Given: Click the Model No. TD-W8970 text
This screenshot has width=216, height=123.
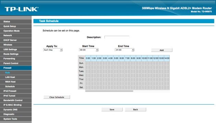Looking at the screenshot, I should point(201,12).
